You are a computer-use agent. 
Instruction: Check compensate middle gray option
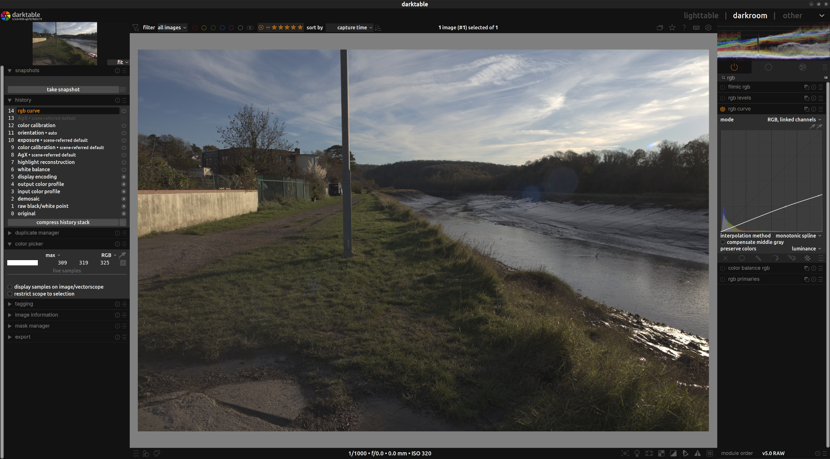pos(723,242)
